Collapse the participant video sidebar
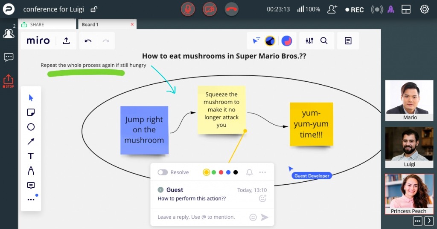Viewport: 437px width, 229px height. pyautogui.click(x=429, y=221)
